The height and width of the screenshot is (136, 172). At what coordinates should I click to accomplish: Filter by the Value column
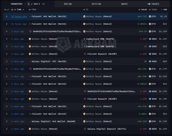(139, 10)
